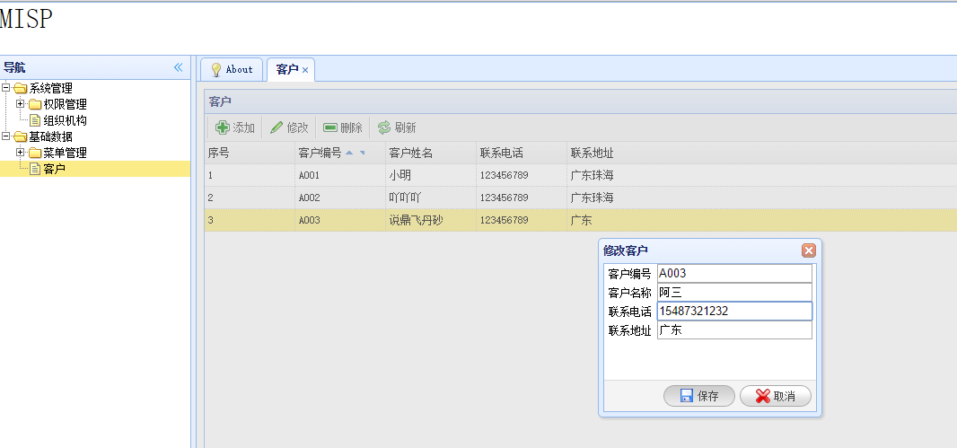Click the 修改客户 dialog title
The image size is (957, 448).
click(x=626, y=250)
